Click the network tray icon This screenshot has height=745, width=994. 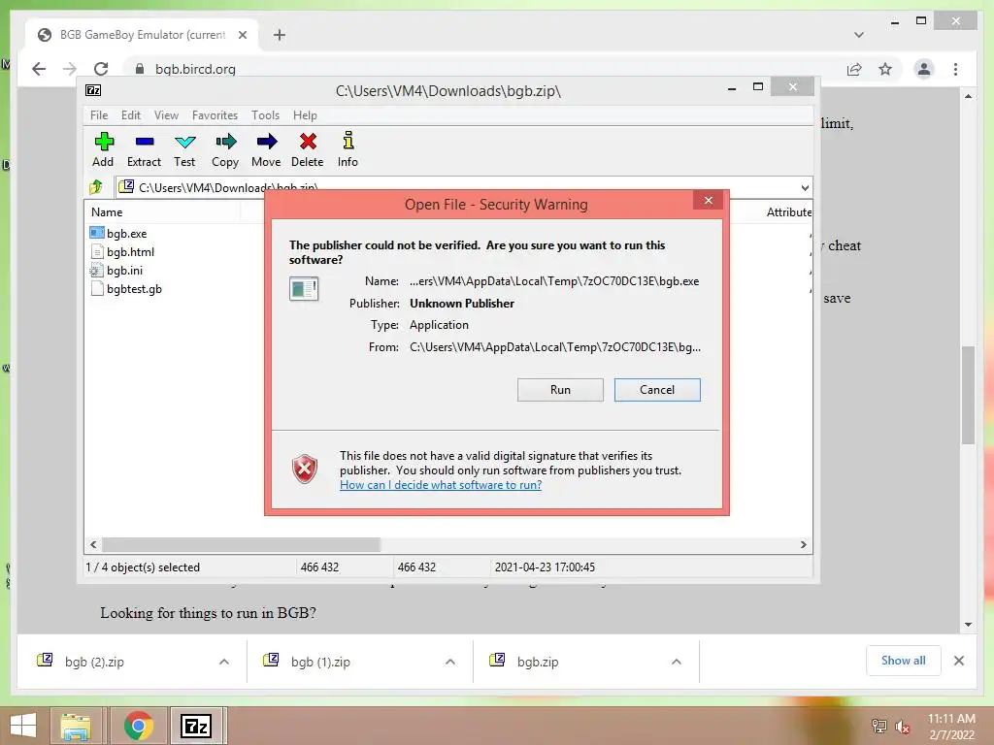point(878,727)
